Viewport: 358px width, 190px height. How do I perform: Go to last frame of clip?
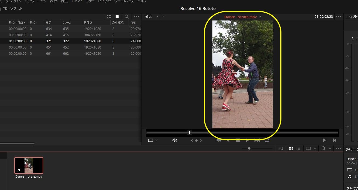point(257,140)
